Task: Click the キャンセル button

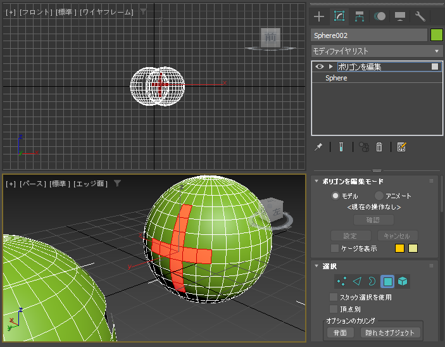Action: [x=398, y=236]
